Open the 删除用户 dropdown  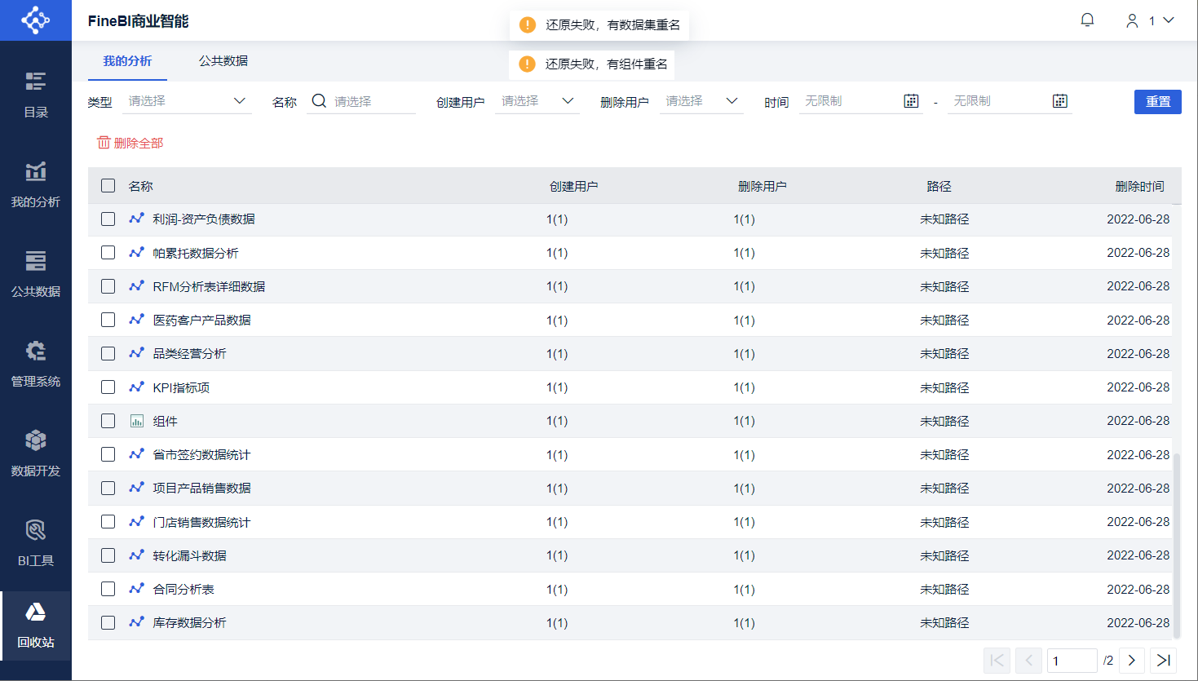[x=701, y=101]
